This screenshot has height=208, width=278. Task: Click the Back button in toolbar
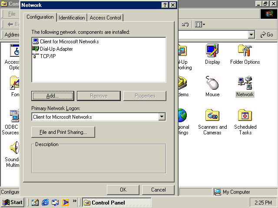point(13,24)
